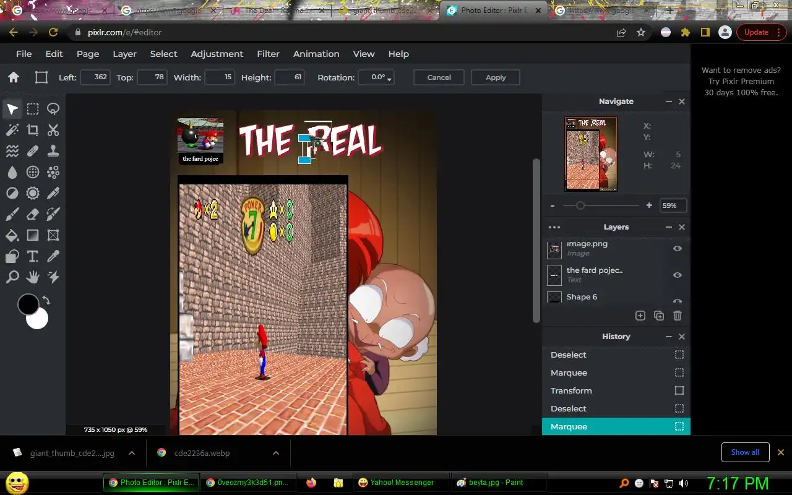
Task: Select the Heal bandage tool
Action: pyautogui.click(x=33, y=151)
